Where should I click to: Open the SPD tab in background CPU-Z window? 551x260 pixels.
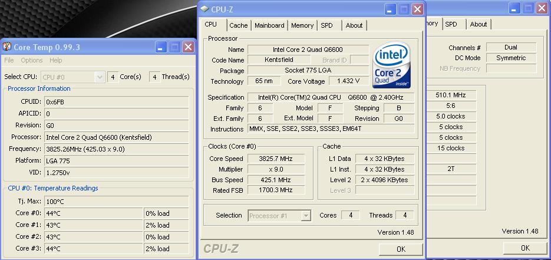point(451,24)
